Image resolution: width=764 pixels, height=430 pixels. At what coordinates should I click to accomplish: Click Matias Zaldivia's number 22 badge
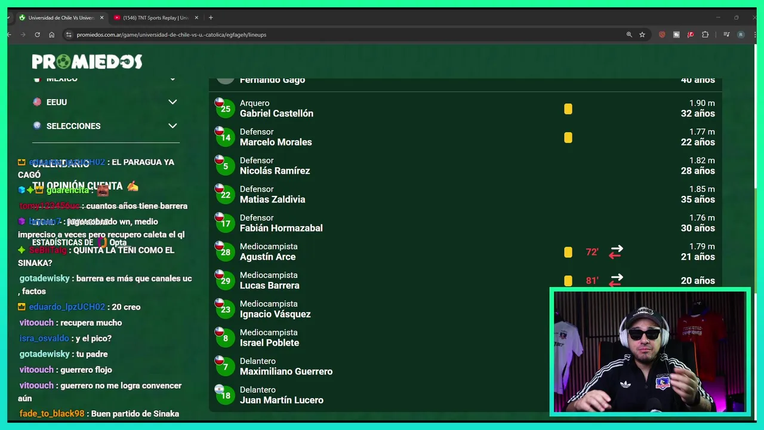point(225,194)
